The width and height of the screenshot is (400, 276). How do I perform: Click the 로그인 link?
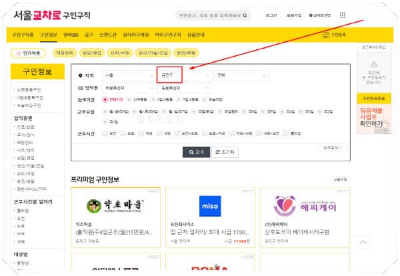[271, 15]
